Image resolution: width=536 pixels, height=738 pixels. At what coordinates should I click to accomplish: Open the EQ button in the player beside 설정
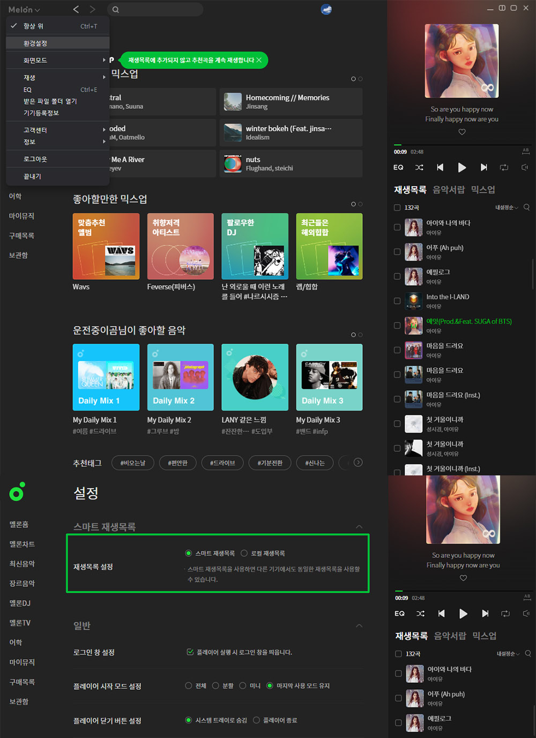(400, 614)
